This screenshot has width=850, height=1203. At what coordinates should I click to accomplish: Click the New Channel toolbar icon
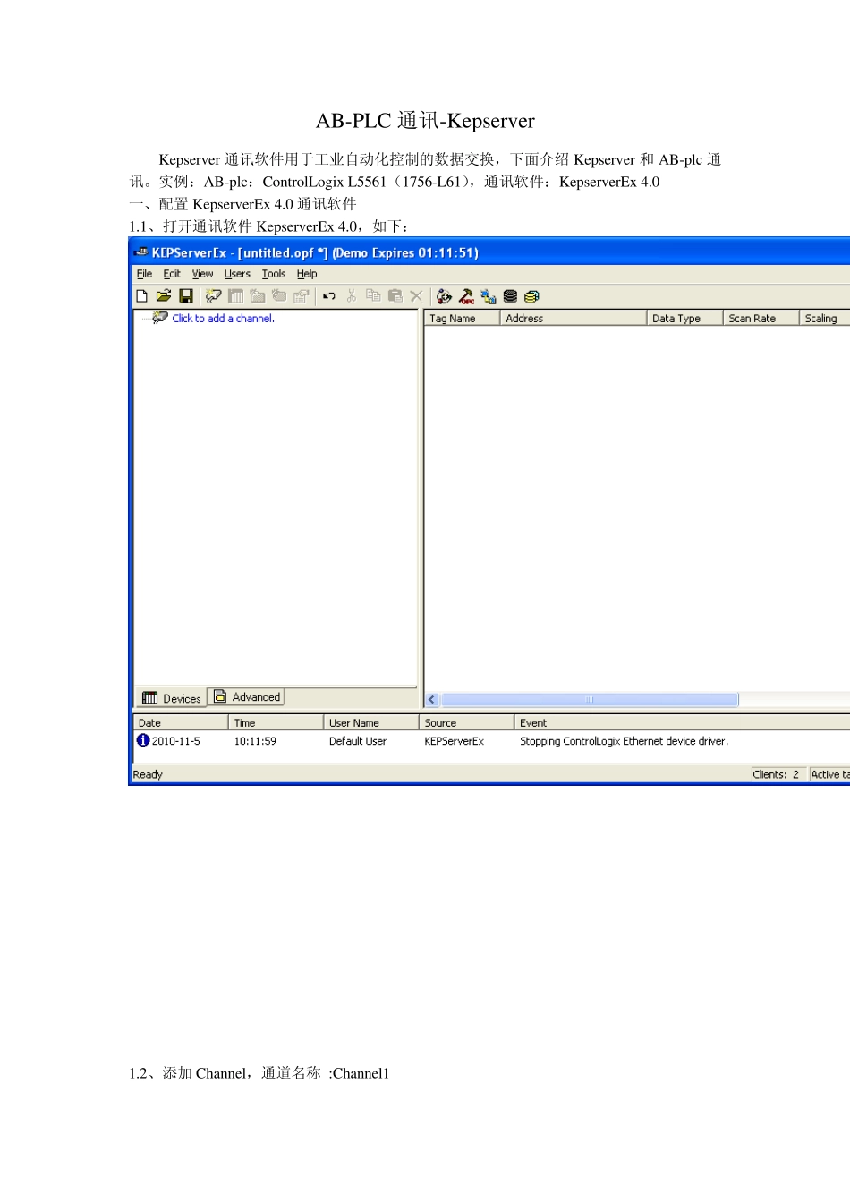pos(213,296)
